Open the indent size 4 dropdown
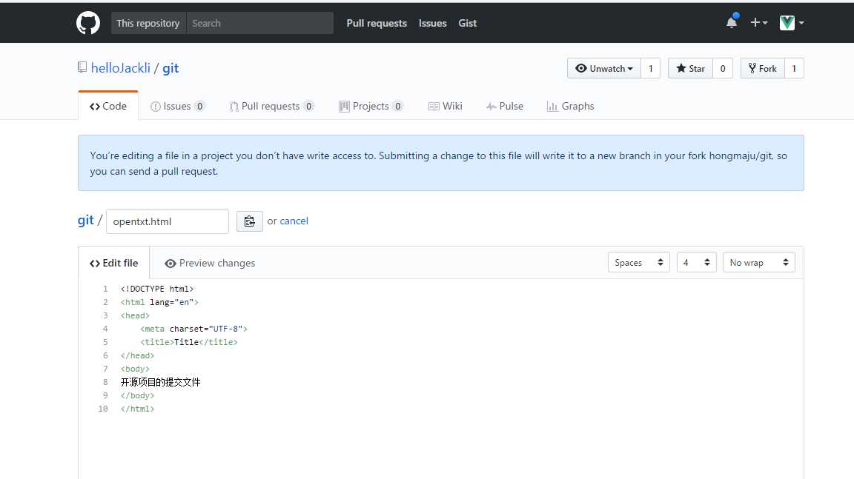 click(696, 263)
